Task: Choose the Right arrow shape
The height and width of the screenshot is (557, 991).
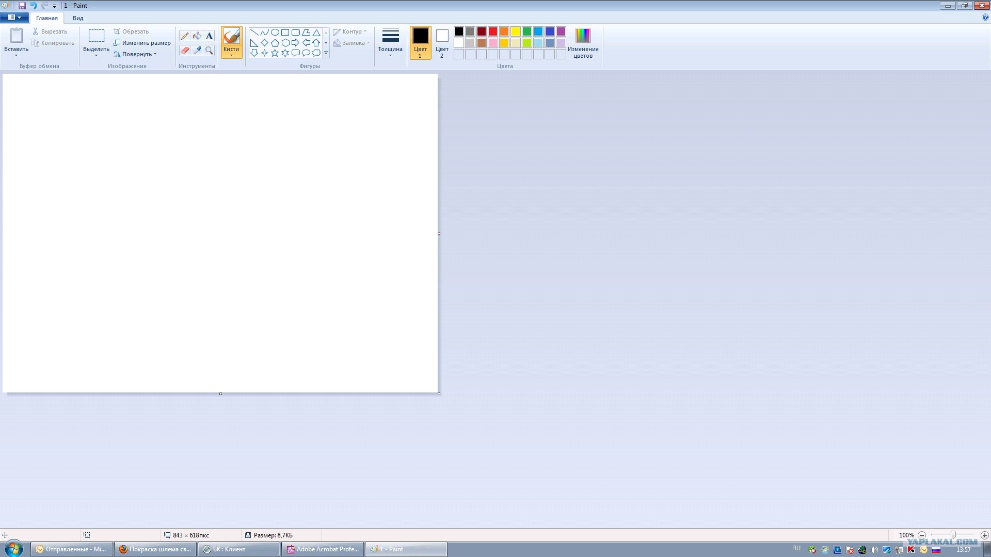Action: click(x=296, y=43)
